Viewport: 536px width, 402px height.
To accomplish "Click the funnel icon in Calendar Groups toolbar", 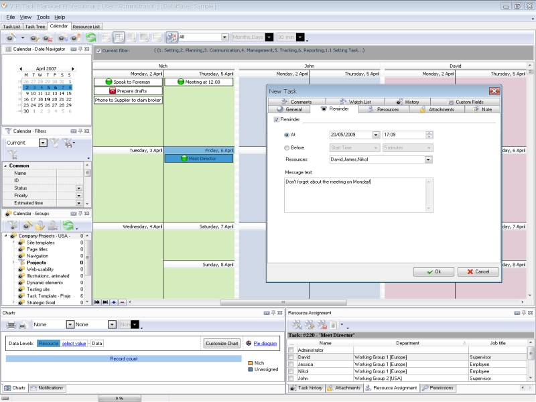I will tap(11, 225).
